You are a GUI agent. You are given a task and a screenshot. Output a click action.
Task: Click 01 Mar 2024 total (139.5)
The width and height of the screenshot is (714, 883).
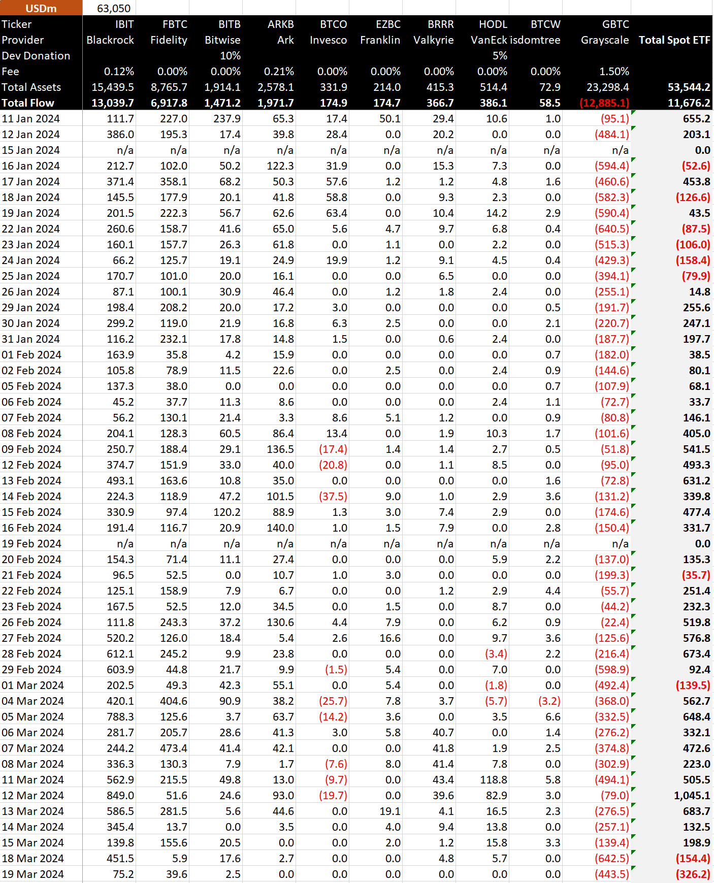click(x=693, y=685)
